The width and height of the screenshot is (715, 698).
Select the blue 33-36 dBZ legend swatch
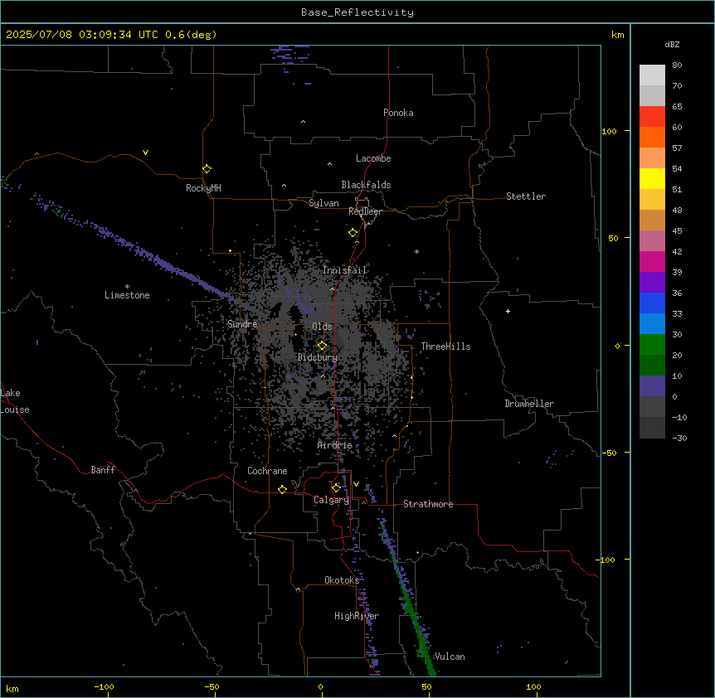[652, 303]
